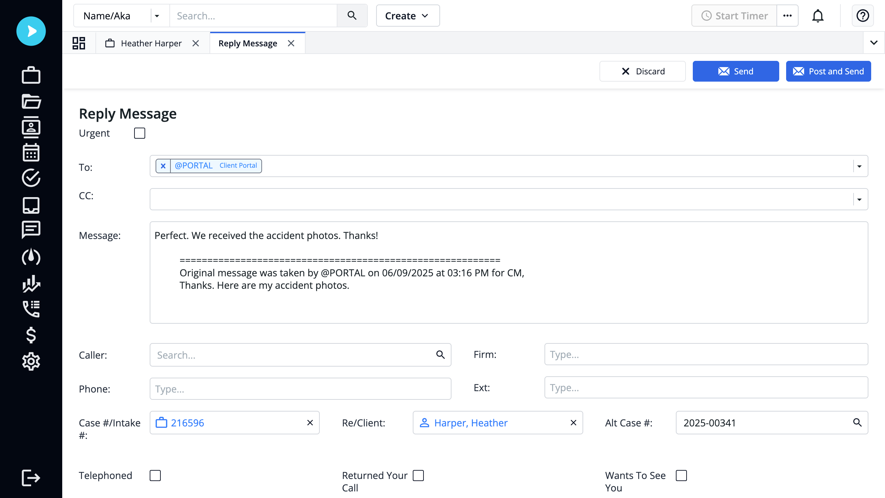Open the Tasks checkmark icon in sidebar
The height and width of the screenshot is (498, 885).
(x=31, y=178)
